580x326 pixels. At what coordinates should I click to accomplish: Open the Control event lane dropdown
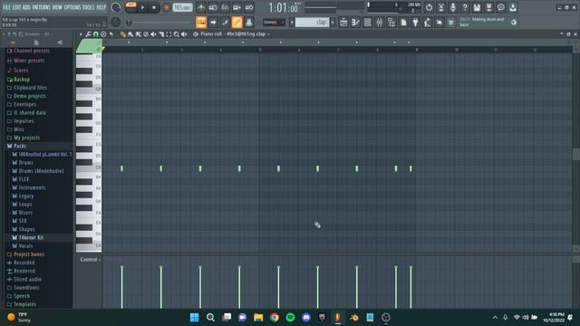pos(91,260)
